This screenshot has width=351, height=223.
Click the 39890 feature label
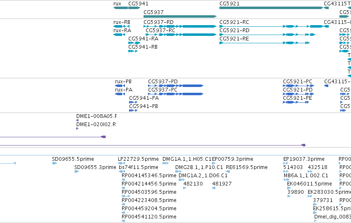[295, 192]
